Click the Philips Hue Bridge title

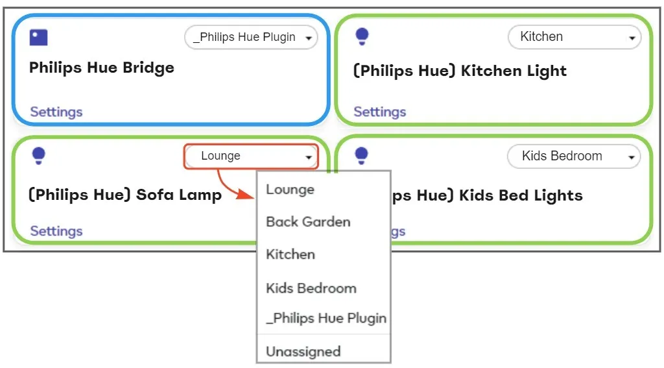click(102, 68)
